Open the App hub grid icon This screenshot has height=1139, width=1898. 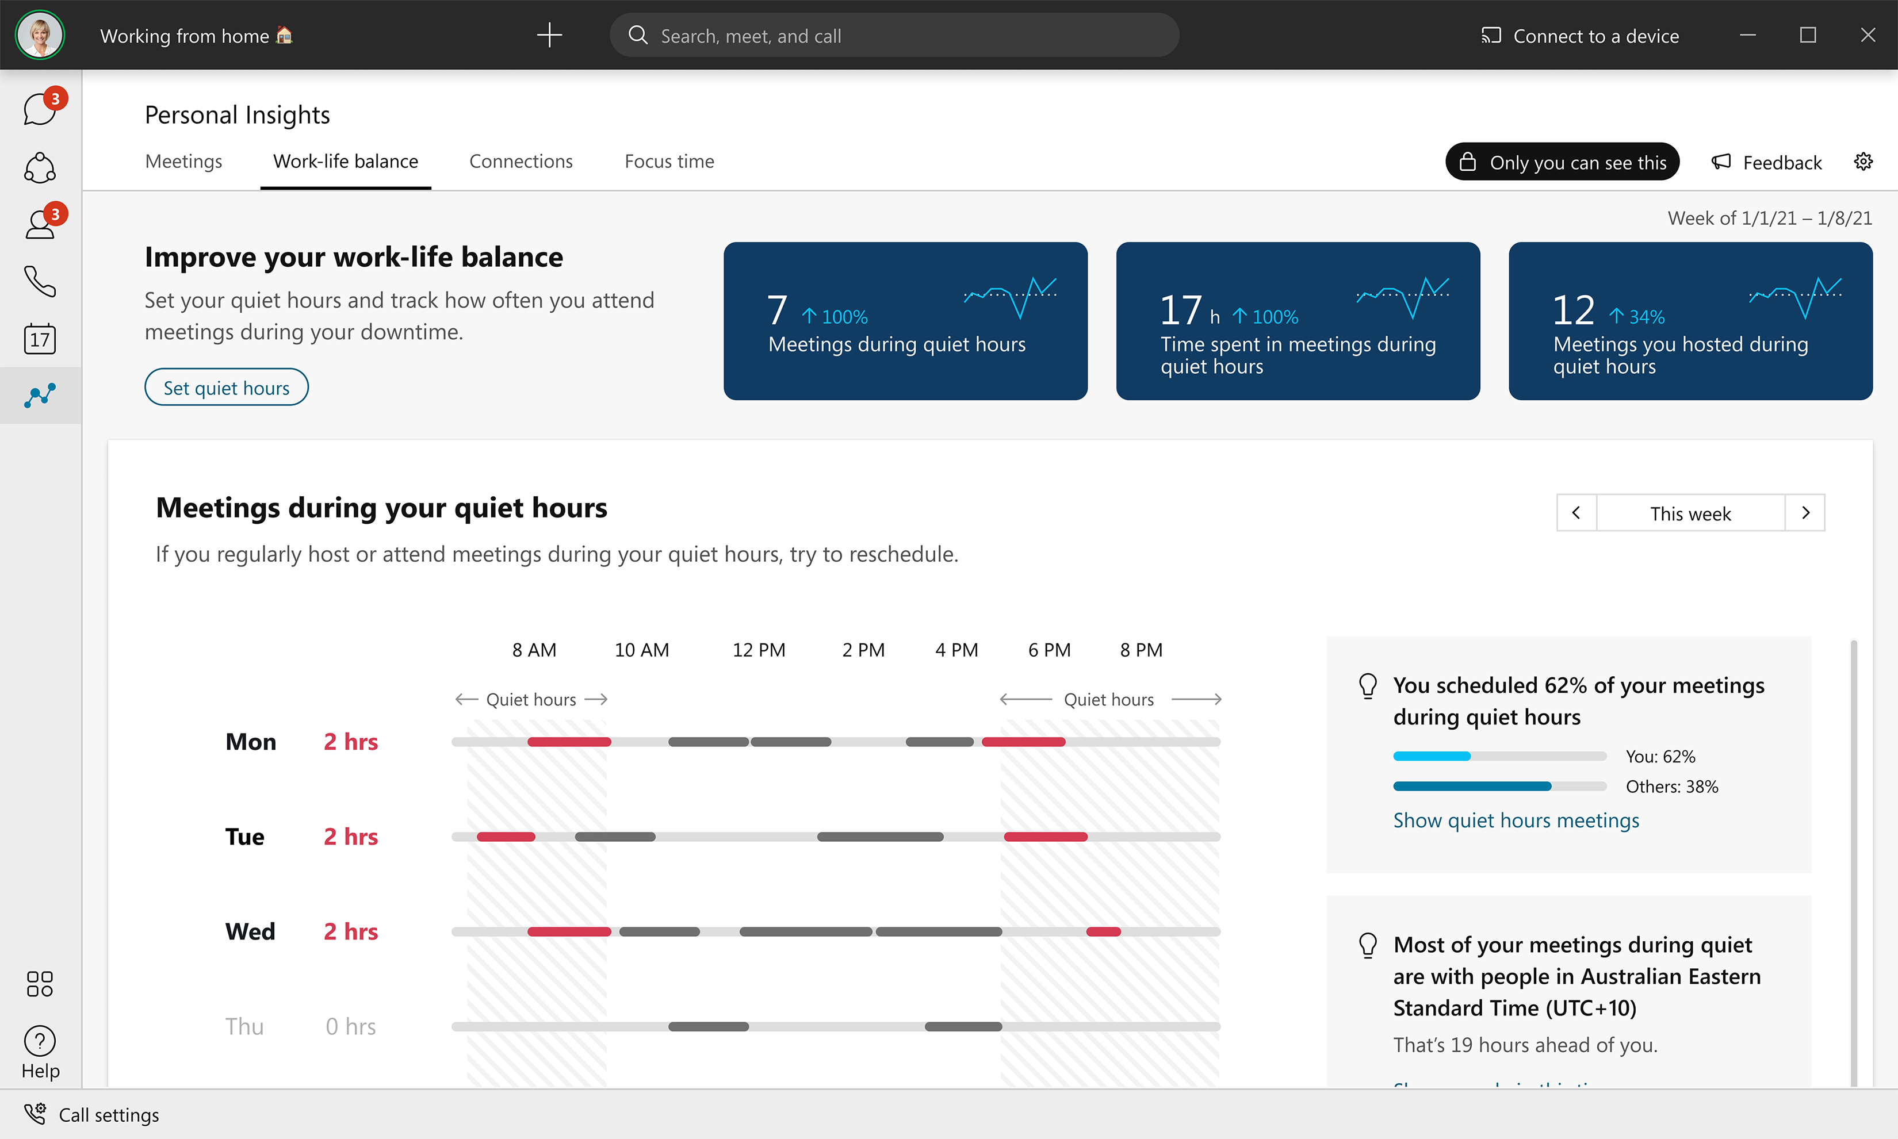click(x=40, y=983)
